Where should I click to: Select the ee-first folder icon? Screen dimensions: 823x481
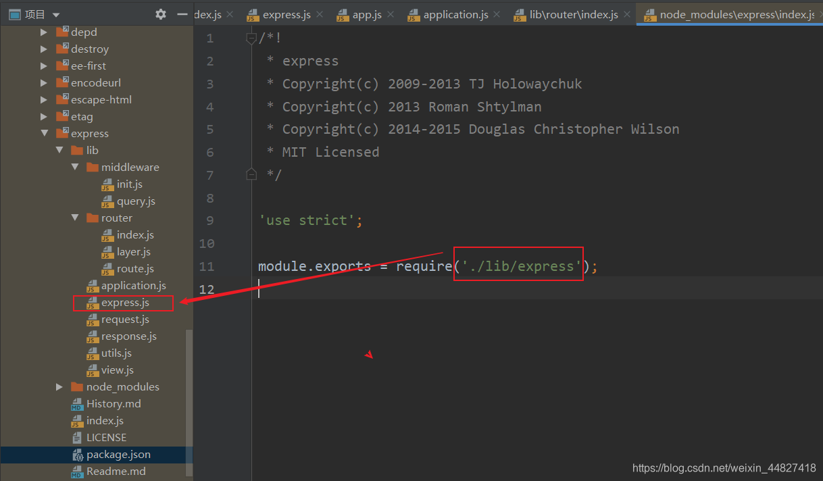62,65
